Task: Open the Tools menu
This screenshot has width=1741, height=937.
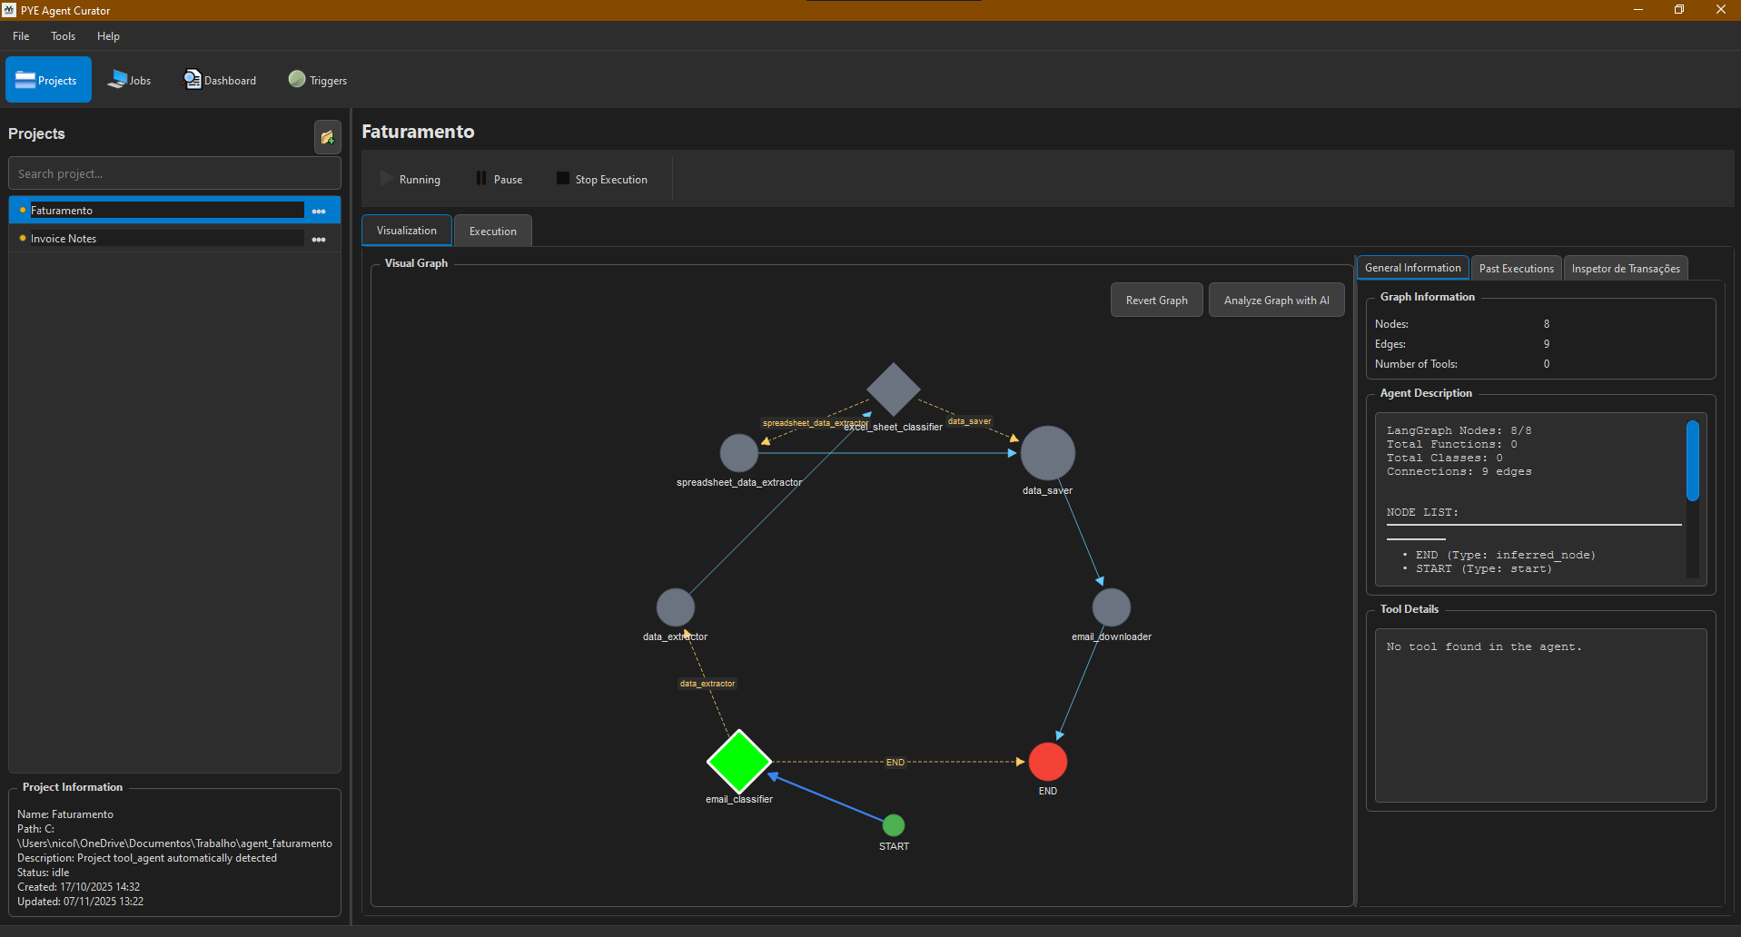Action: [62, 36]
